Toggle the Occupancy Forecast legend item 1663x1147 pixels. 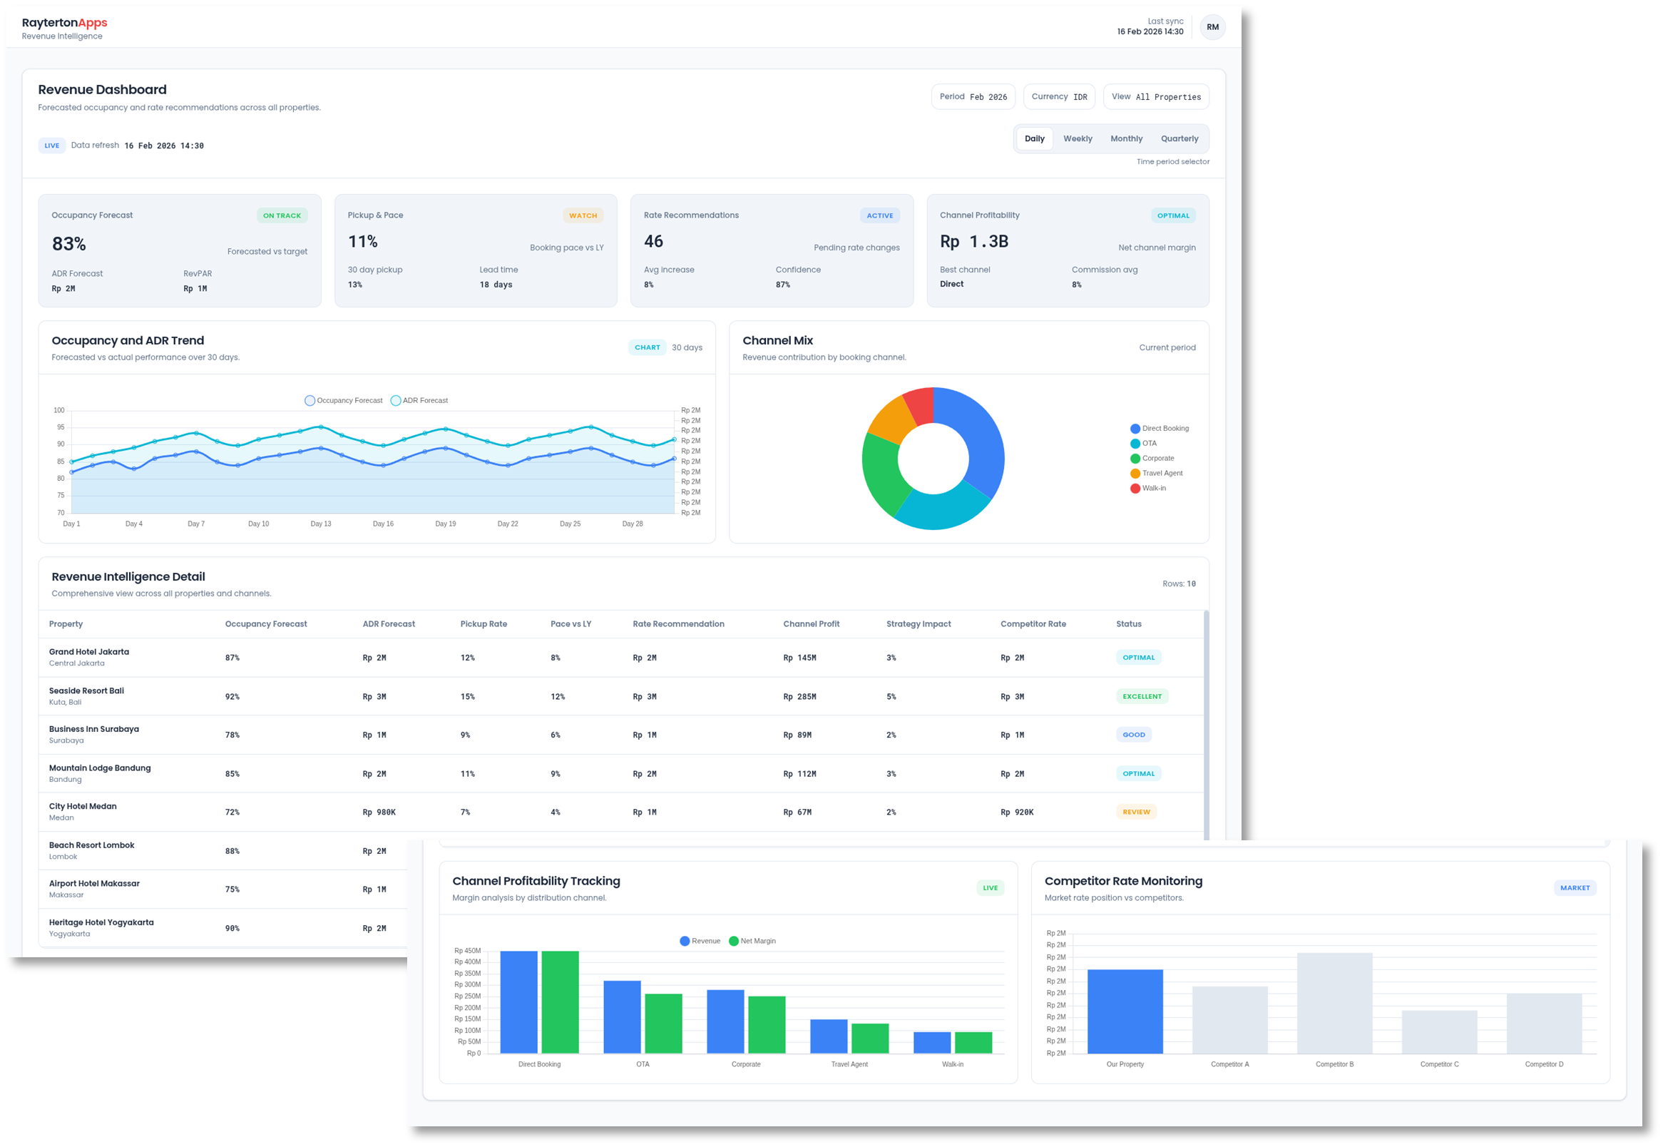344,400
